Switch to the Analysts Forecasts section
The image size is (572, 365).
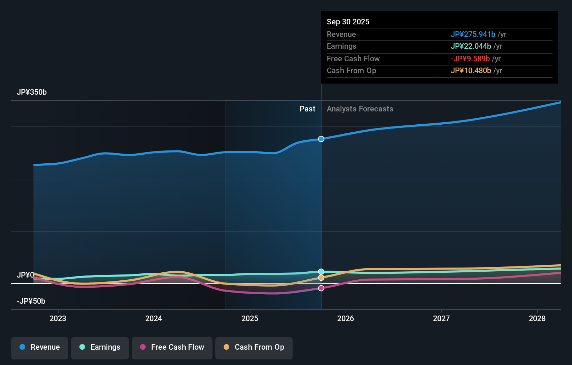click(x=360, y=109)
